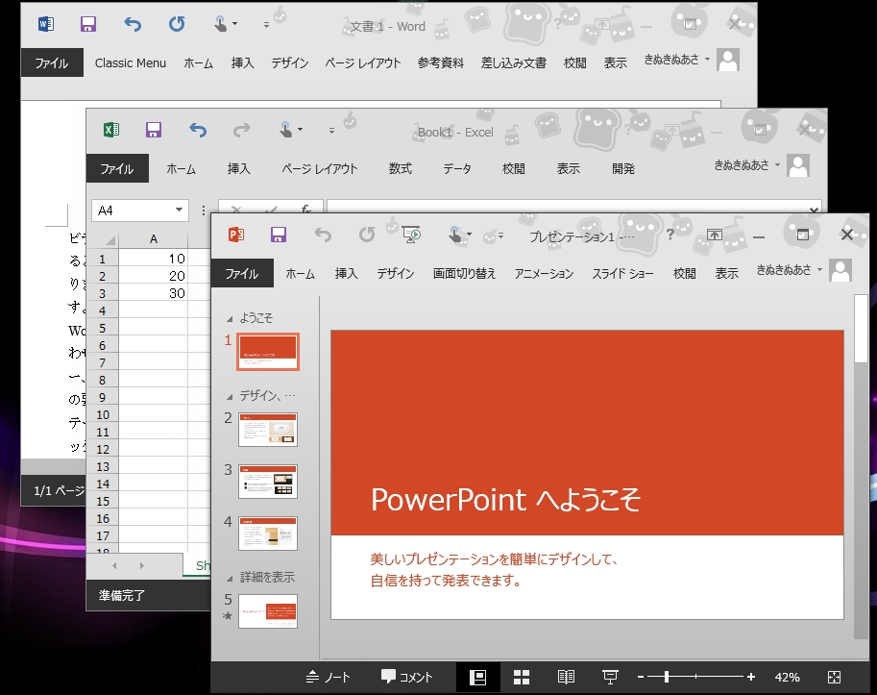
Task: Click Excel column header A
Action: pos(154,239)
